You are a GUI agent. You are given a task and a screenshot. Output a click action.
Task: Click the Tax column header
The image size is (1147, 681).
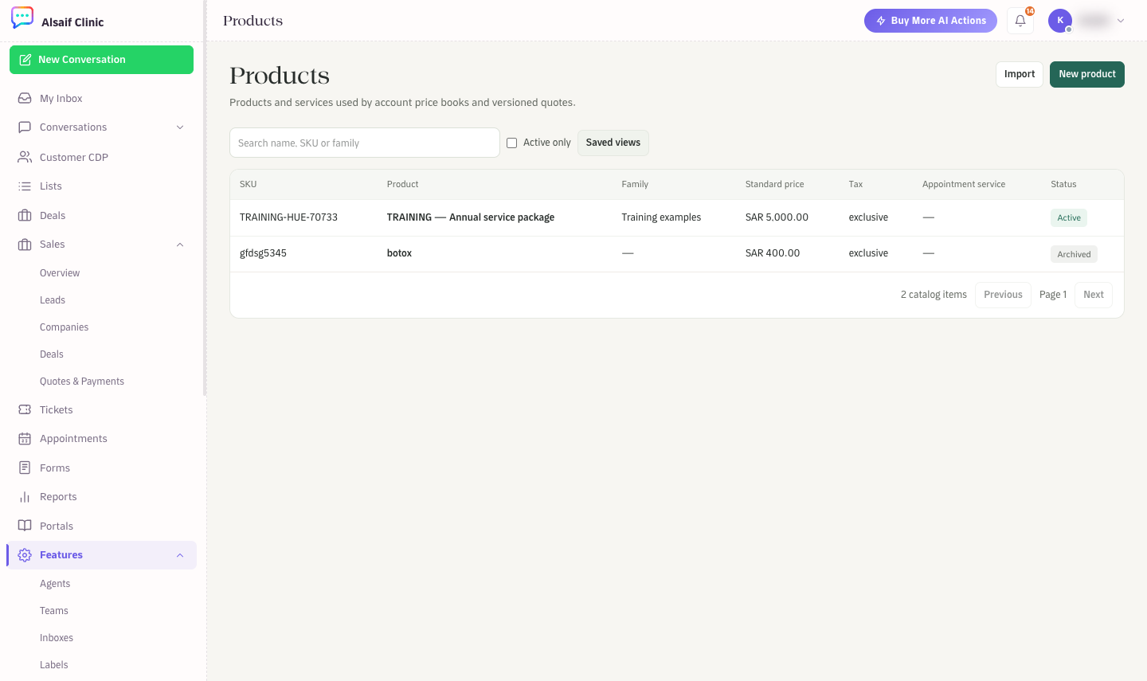855,184
